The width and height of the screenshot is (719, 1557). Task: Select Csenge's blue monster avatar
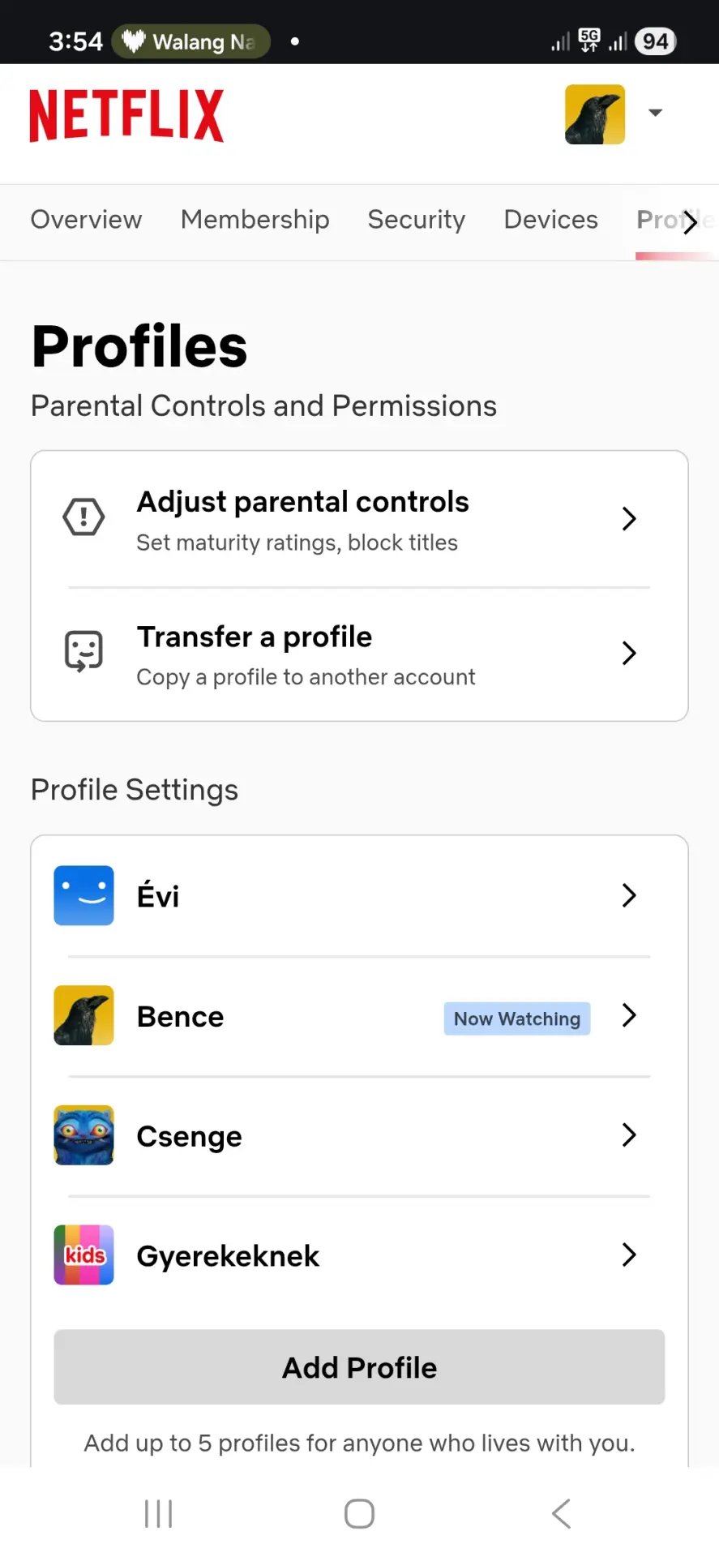pyautogui.click(x=83, y=1135)
